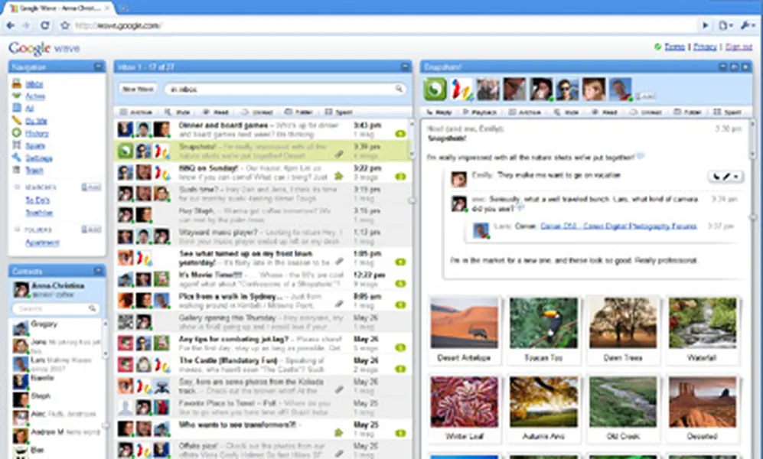763x459 pixels.
Task: Click Archive in the Snapshots wave toolbar
Action: (x=524, y=112)
